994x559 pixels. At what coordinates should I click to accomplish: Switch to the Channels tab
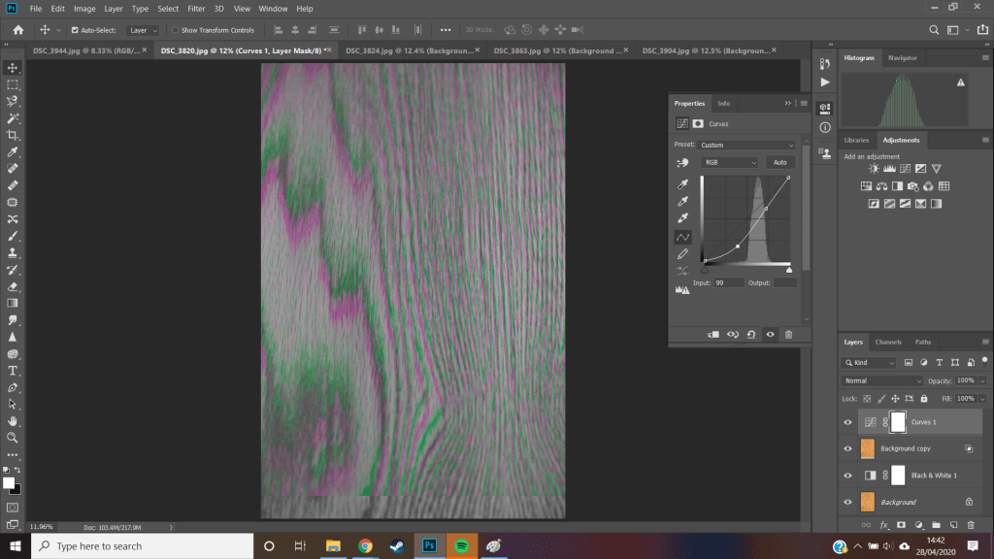(888, 342)
